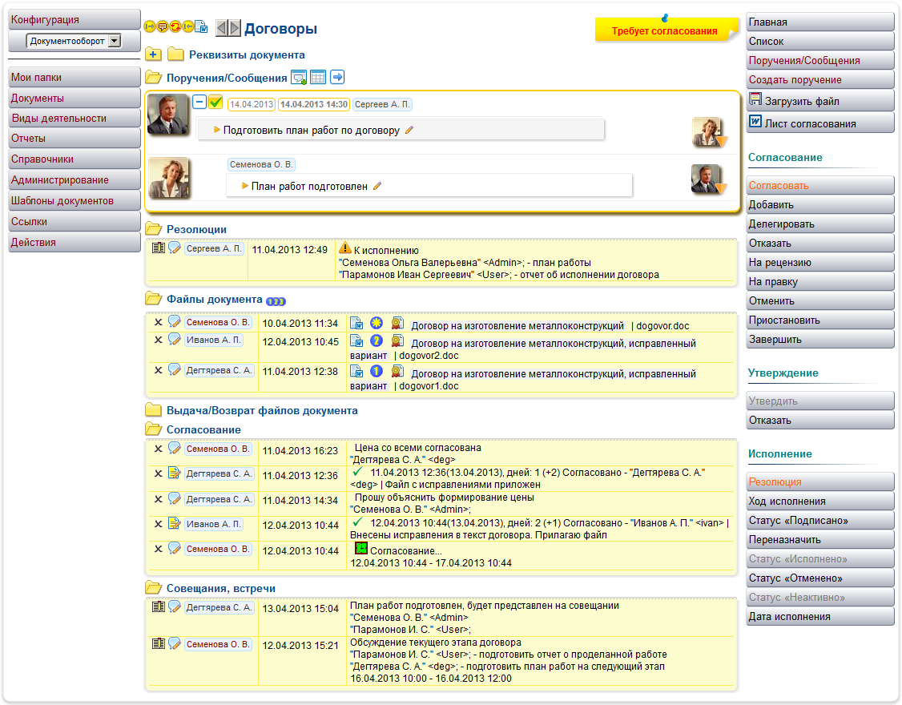The width and height of the screenshot is (902, 705).
Task: Open Справочники in the left menu
Action: click(74, 159)
